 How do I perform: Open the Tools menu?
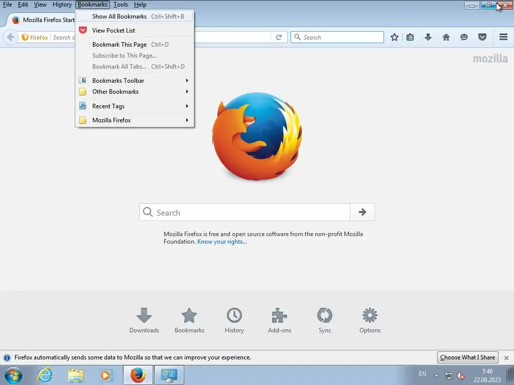120,5
